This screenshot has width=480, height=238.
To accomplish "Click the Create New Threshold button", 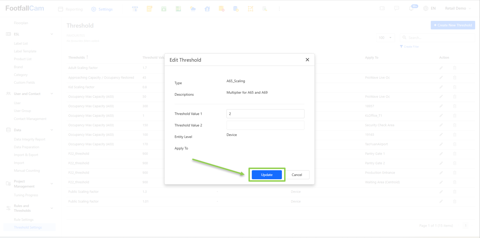I will [453, 25].
